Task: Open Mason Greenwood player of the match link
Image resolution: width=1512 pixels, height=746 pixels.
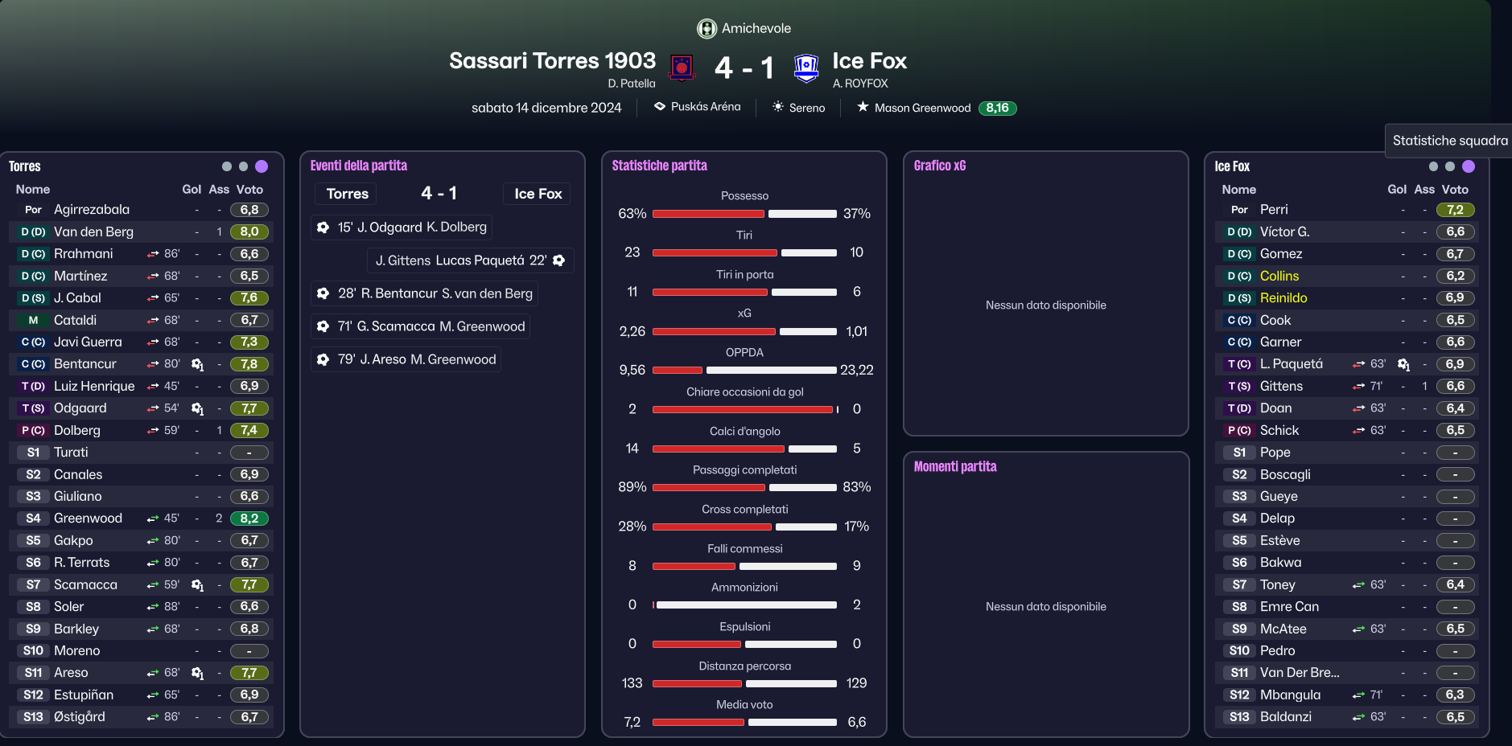Action: (922, 108)
